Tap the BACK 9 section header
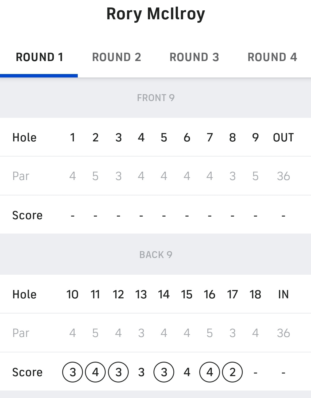The image size is (311, 398). 155,255
